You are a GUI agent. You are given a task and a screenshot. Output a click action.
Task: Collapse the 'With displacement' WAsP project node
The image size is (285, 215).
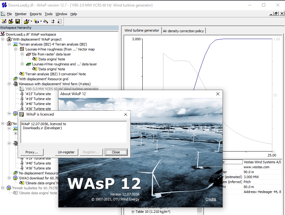pos(3,39)
